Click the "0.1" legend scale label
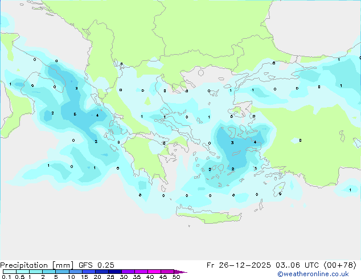 click(x=6, y=277)
